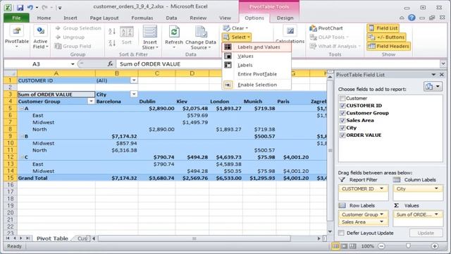Screen dimensions: 451x254
Task: Switch to the Formulas ribbon tab
Action: 142,18
